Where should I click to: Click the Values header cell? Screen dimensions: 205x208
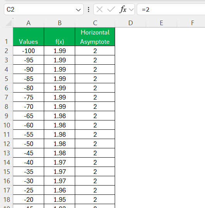coord(29,37)
